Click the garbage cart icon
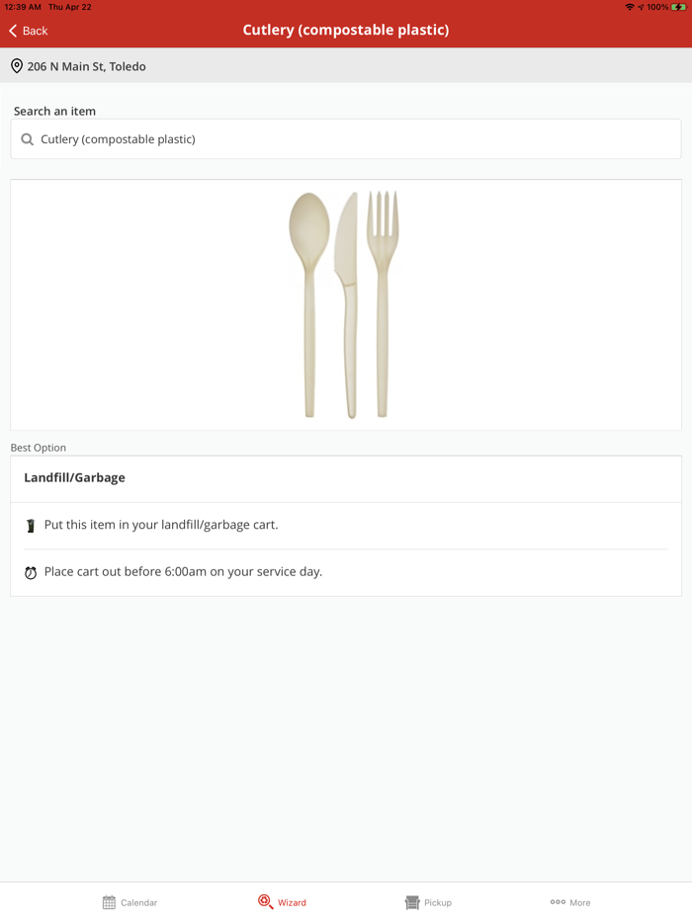The image size is (692, 923). (31, 525)
